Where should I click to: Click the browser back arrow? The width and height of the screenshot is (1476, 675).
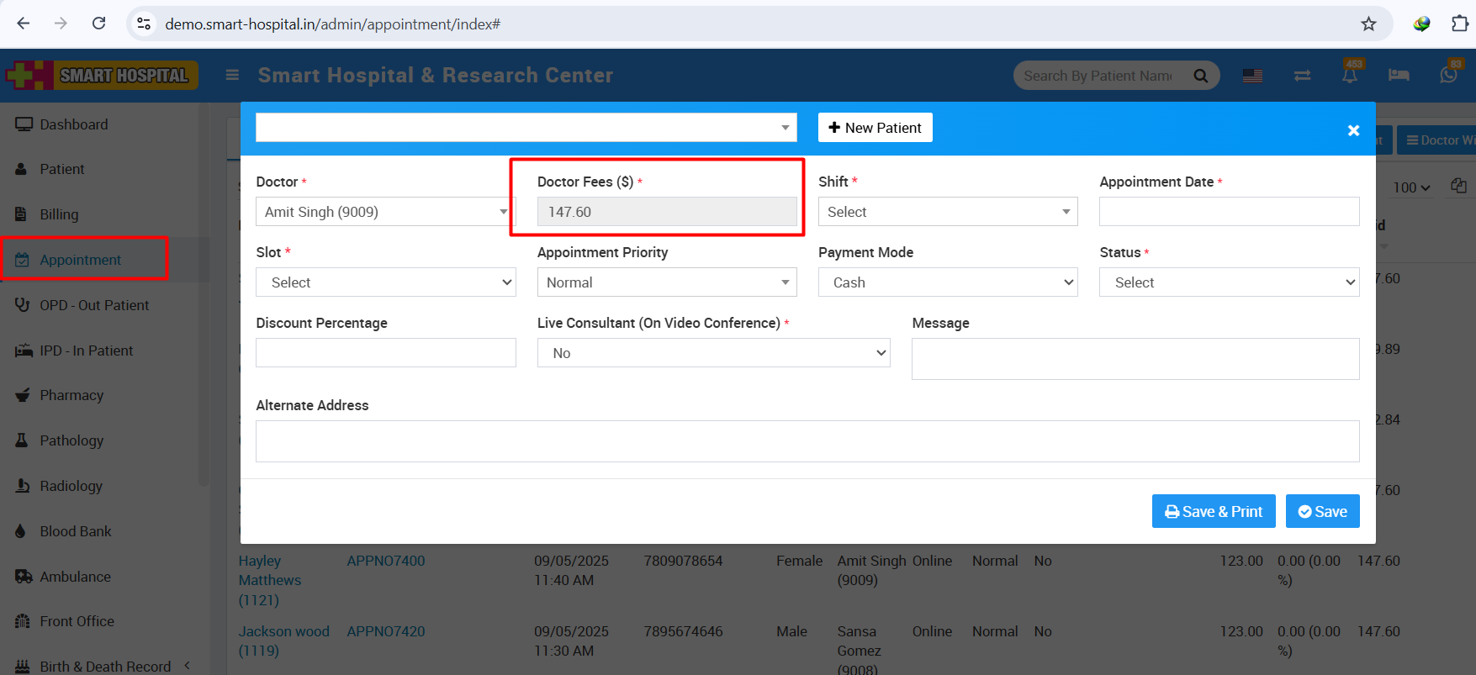click(24, 24)
